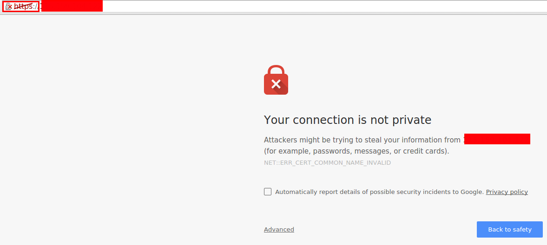Expand the Advanced details link
The height and width of the screenshot is (245, 547).
click(279, 230)
